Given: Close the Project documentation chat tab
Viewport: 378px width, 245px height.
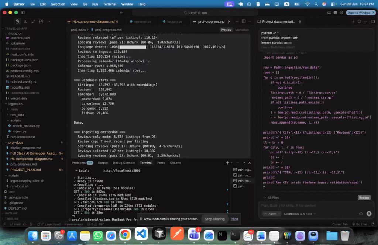Looking at the screenshot, I should pos(300,21).
